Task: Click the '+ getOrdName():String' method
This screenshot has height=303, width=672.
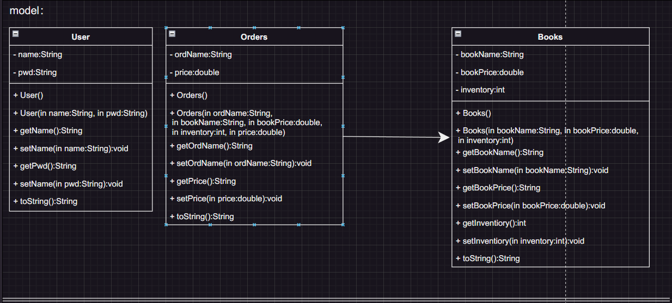Action: pyautogui.click(x=211, y=146)
